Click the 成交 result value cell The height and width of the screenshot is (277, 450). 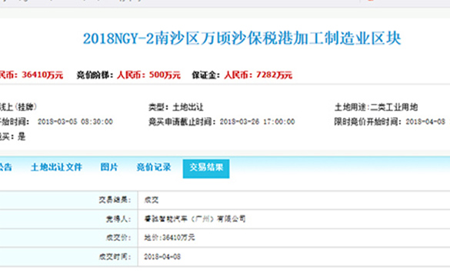click(x=294, y=200)
